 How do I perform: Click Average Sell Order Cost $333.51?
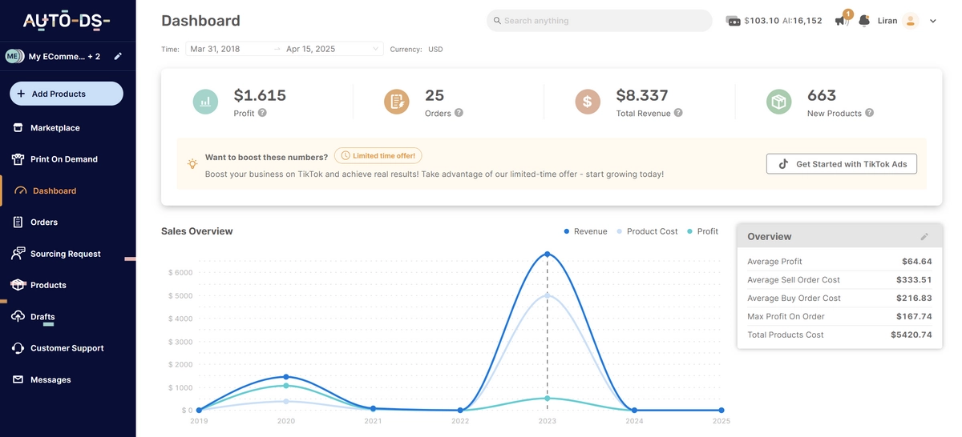pyautogui.click(x=839, y=280)
